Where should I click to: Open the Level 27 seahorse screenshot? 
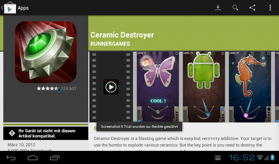click(250, 87)
